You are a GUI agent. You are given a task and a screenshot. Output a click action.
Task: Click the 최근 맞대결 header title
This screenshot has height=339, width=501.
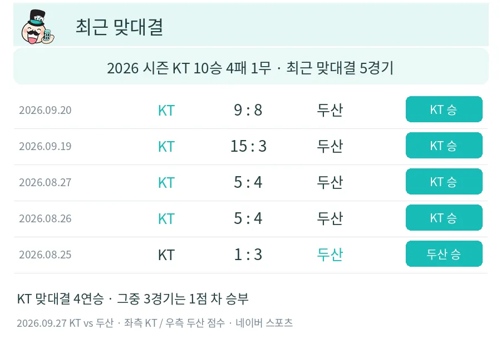(x=120, y=27)
